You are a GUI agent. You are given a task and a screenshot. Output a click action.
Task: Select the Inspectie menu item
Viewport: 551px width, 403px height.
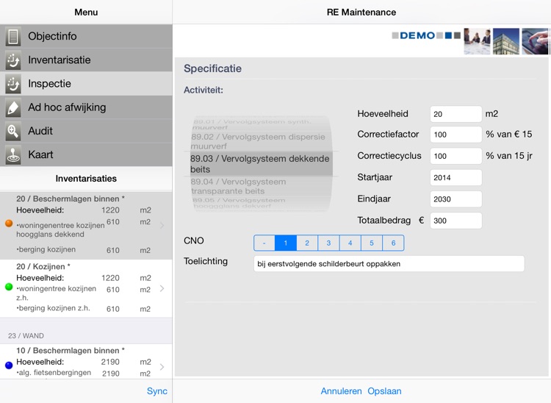pos(86,84)
